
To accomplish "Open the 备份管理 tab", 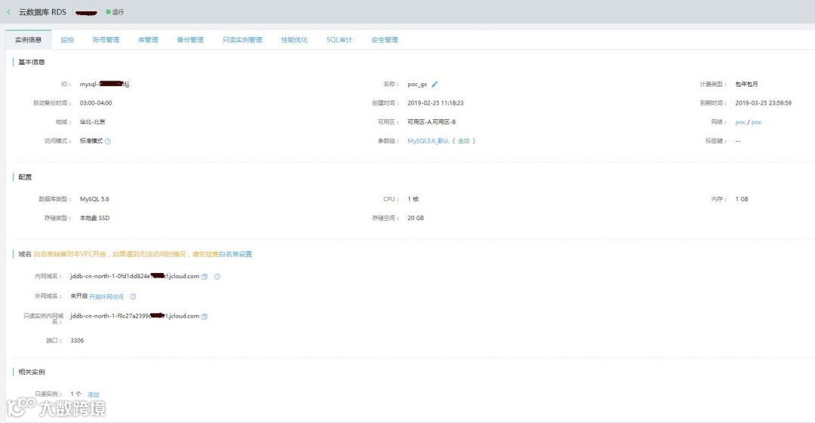I will (190, 39).
